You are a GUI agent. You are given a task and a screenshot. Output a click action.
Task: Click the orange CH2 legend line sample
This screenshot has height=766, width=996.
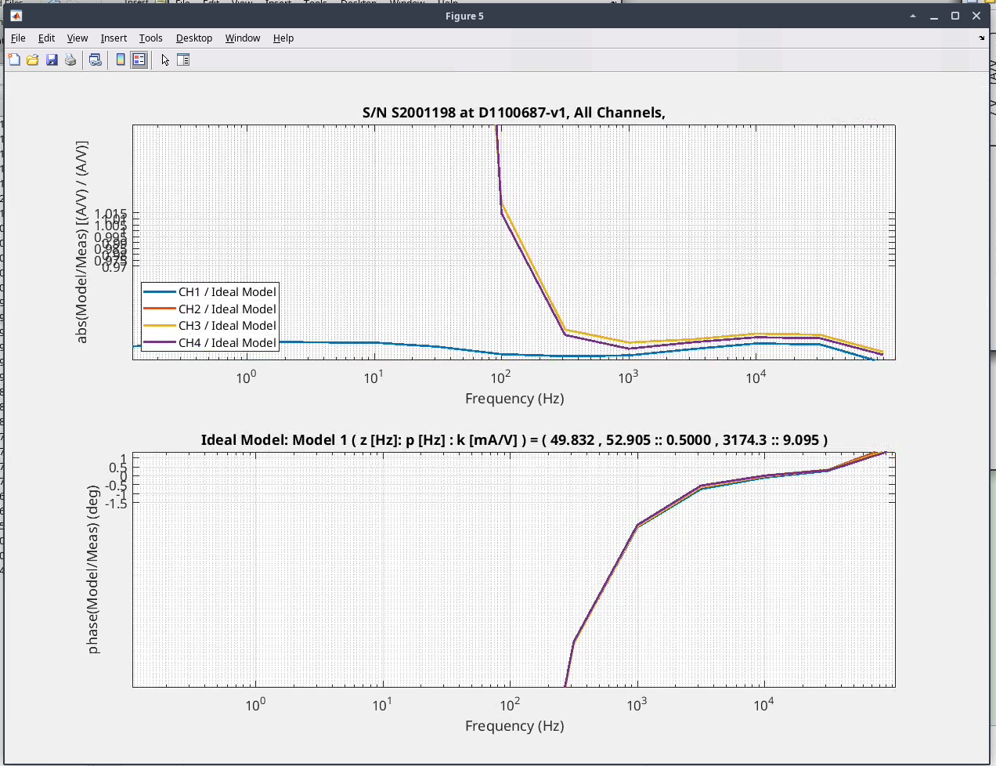click(x=160, y=309)
